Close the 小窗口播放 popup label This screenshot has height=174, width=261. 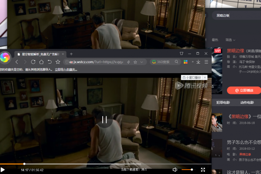tap(205, 77)
